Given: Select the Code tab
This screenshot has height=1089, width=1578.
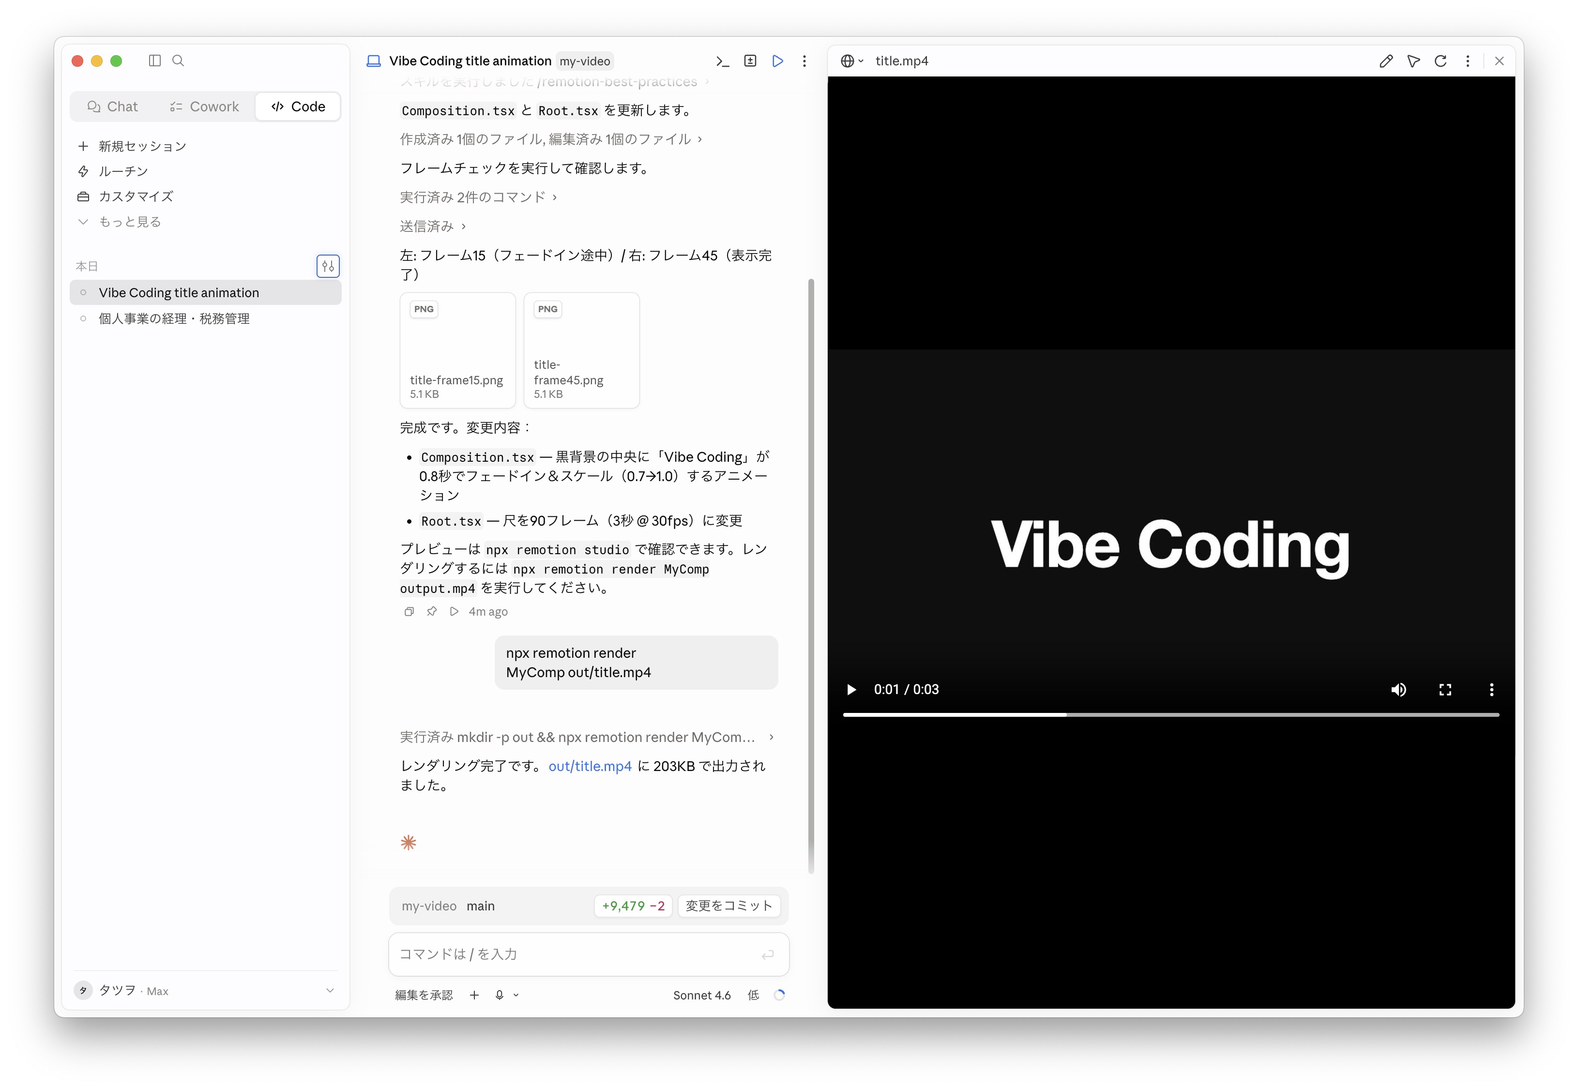Looking at the screenshot, I should point(298,106).
